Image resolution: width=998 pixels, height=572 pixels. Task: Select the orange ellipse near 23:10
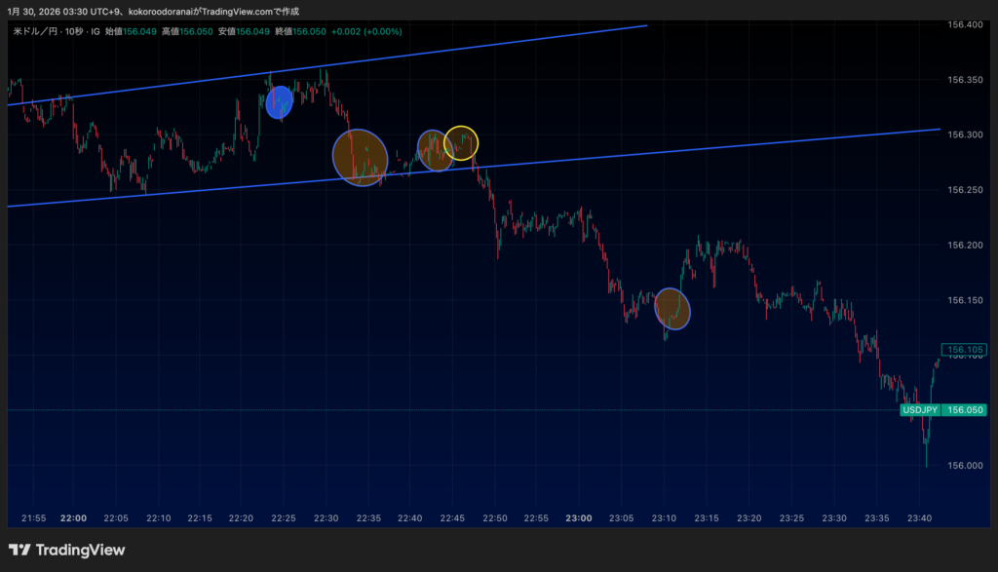point(672,308)
